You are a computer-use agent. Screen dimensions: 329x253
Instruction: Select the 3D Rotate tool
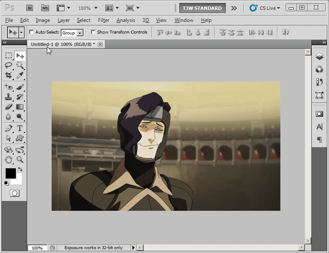pos(9,150)
